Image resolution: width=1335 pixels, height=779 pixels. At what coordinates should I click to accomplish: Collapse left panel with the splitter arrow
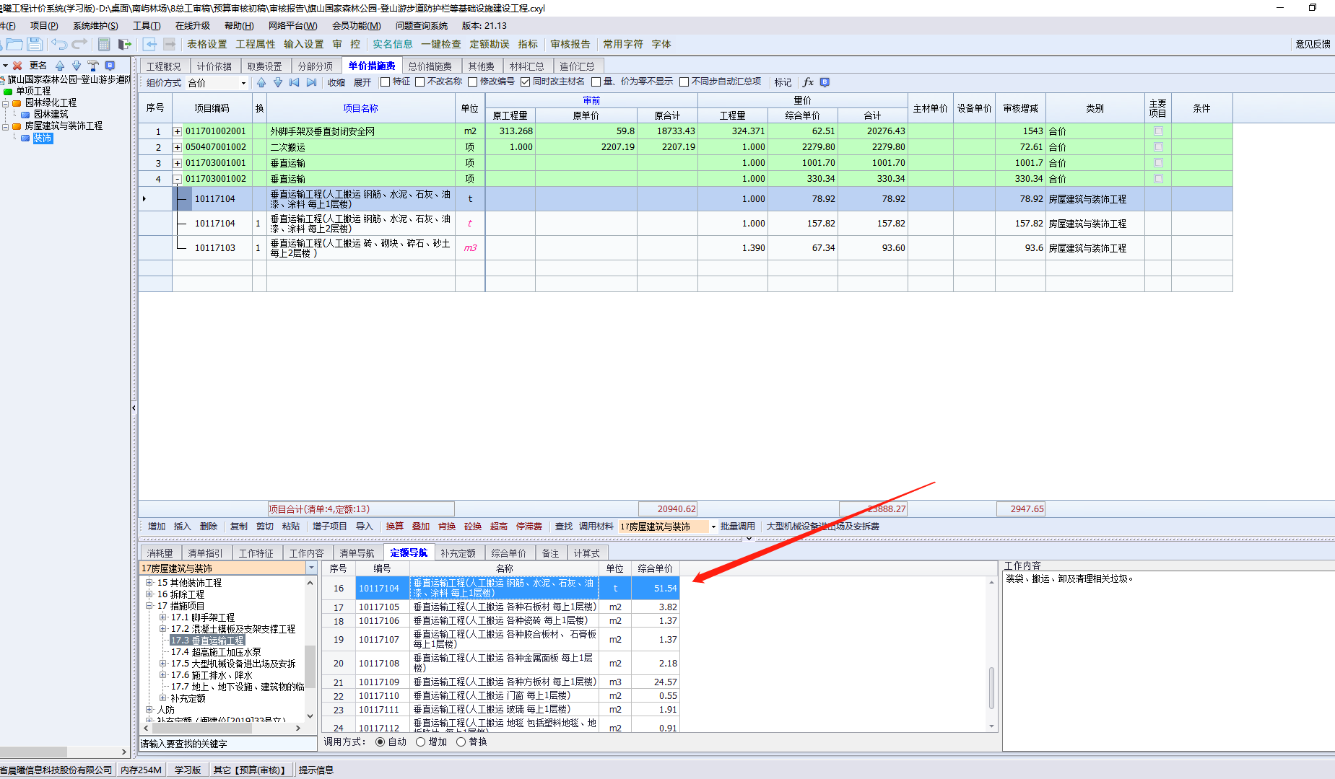coord(134,408)
